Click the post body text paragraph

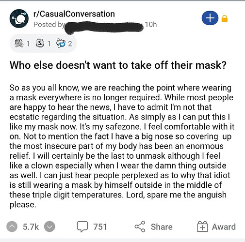[x=122, y=146]
